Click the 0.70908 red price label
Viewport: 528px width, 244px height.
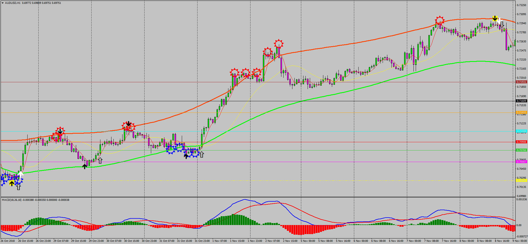pyautogui.click(x=521, y=142)
